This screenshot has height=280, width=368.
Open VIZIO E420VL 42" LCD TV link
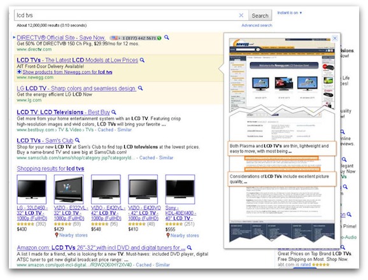point(108,213)
